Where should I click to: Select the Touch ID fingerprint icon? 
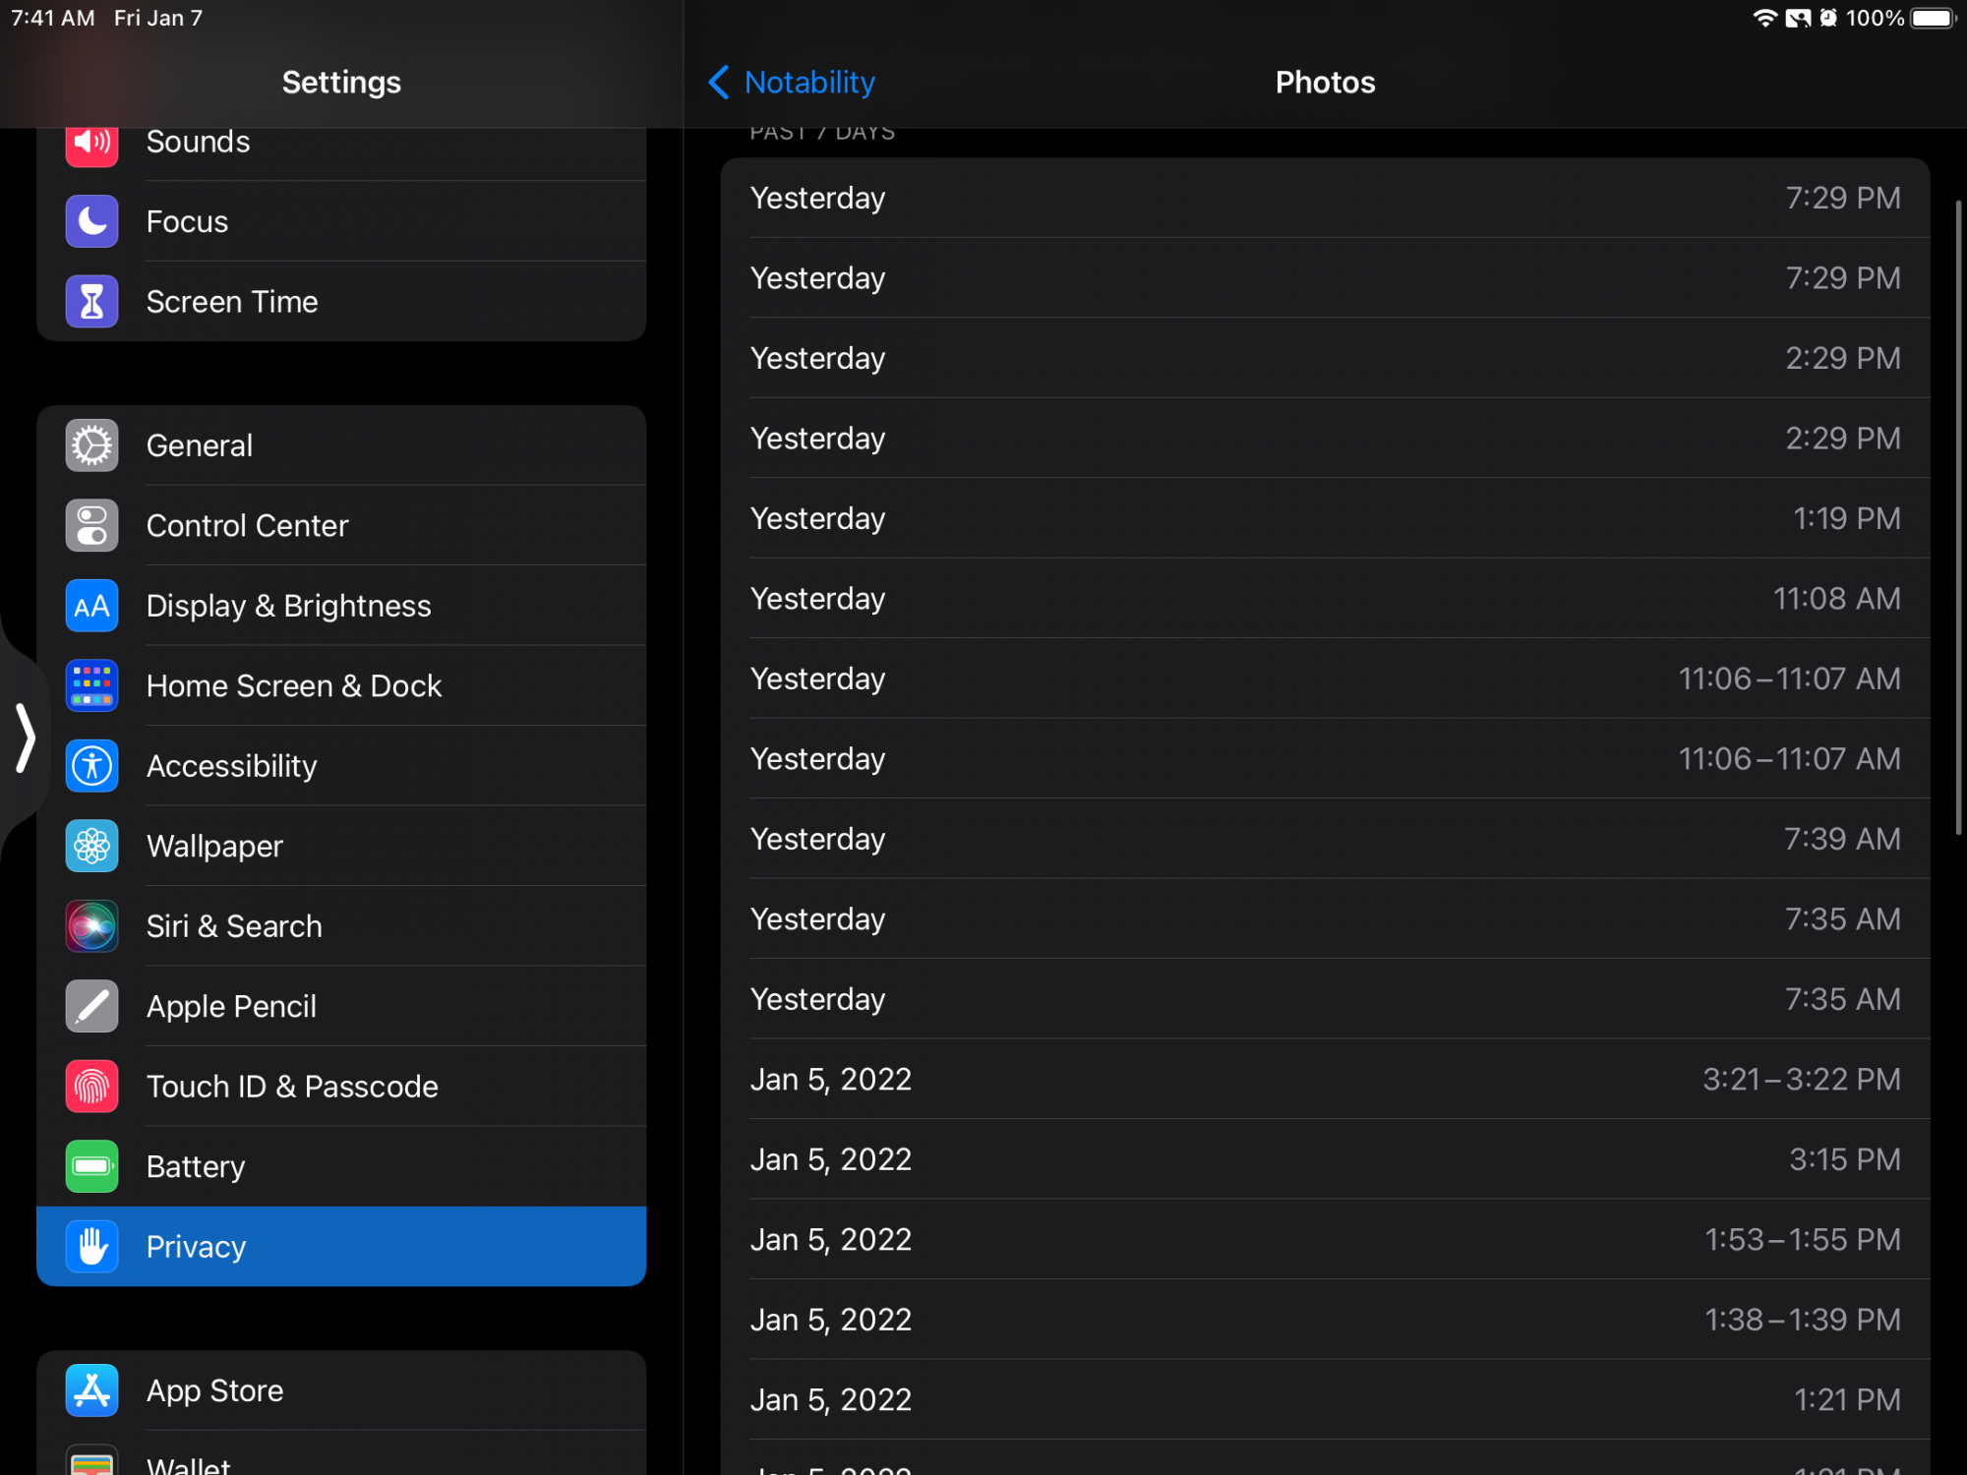91,1087
